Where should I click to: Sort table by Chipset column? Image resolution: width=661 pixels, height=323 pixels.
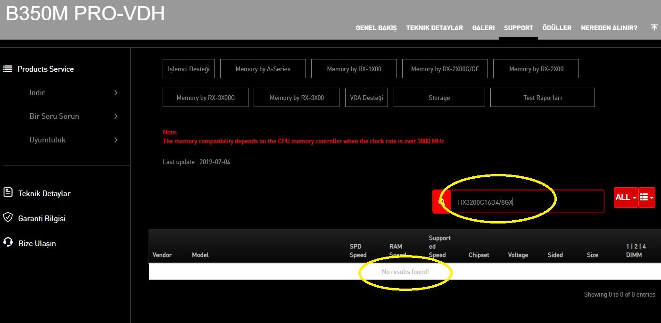[x=479, y=255]
